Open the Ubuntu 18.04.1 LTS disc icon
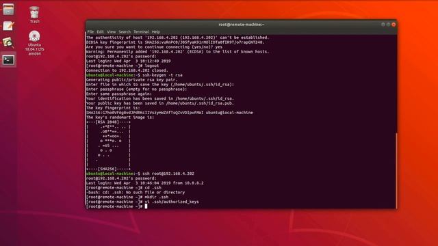This screenshot has width=438, height=246. point(34,43)
